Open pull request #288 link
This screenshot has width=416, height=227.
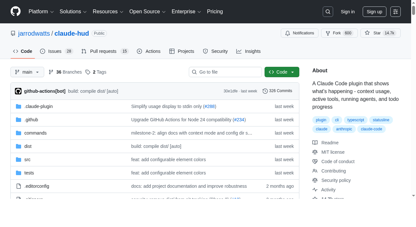click(209, 106)
